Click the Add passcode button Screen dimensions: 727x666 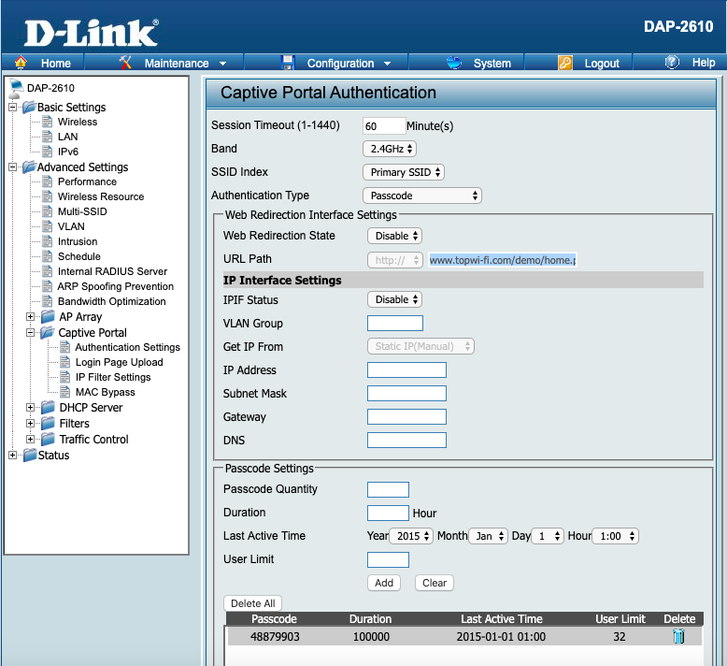pos(384,583)
